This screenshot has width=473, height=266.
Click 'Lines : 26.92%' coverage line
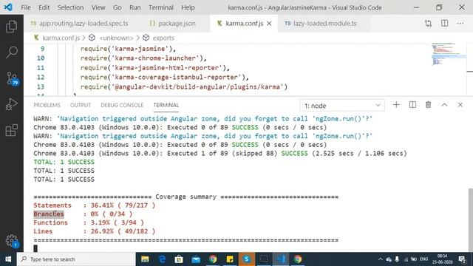point(94,231)
